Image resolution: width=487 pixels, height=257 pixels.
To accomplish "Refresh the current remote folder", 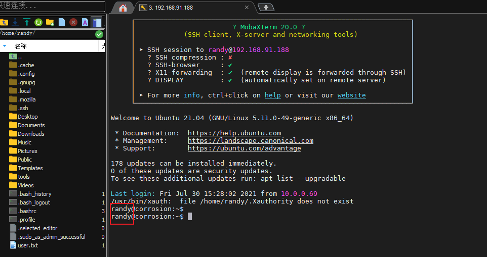I will point(38,22).
